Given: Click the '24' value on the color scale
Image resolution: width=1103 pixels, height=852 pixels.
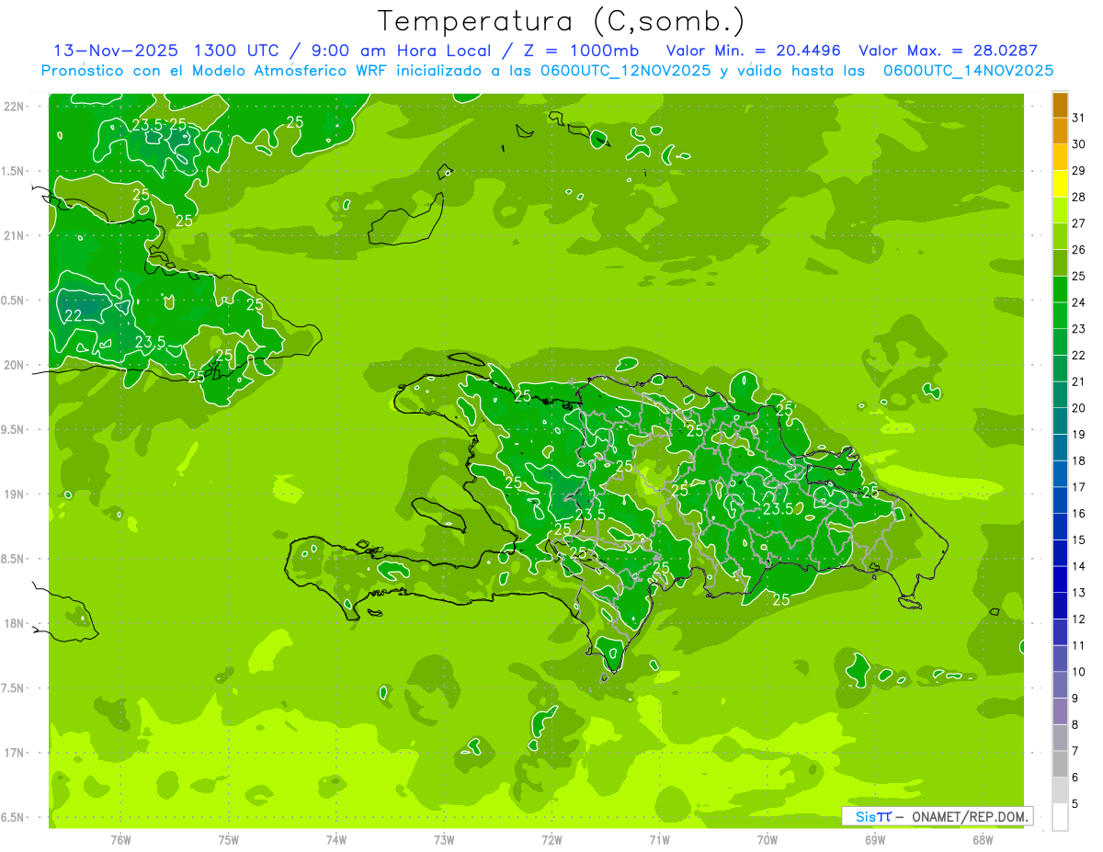Looking at the screenshot, I should [1079, 302].
